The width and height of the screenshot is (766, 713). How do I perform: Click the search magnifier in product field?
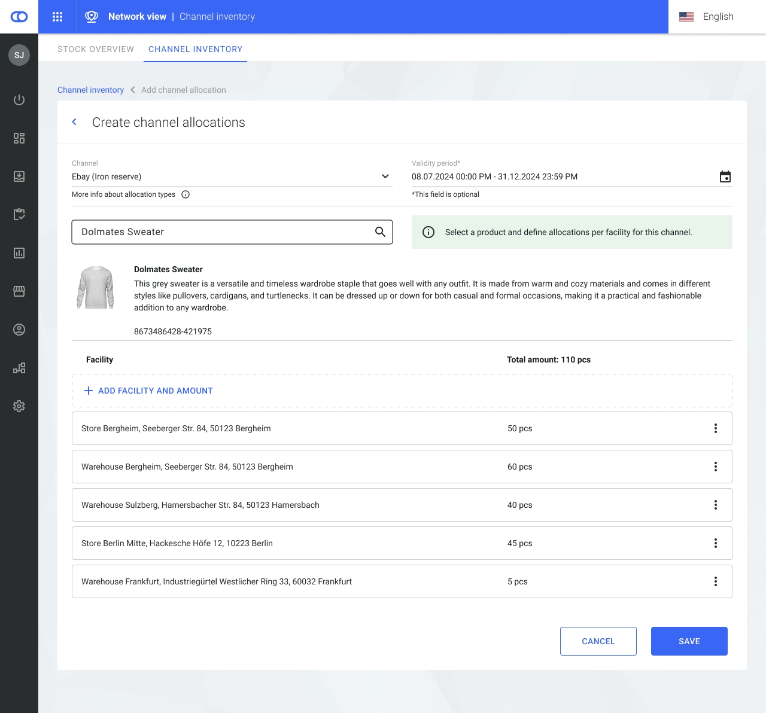click(x=380, y=232)
